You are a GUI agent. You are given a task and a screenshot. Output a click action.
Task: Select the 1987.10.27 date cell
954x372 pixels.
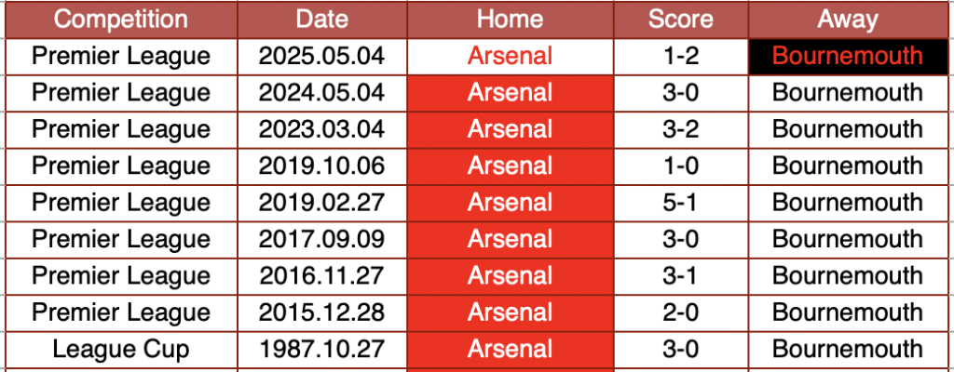[321, 349]
